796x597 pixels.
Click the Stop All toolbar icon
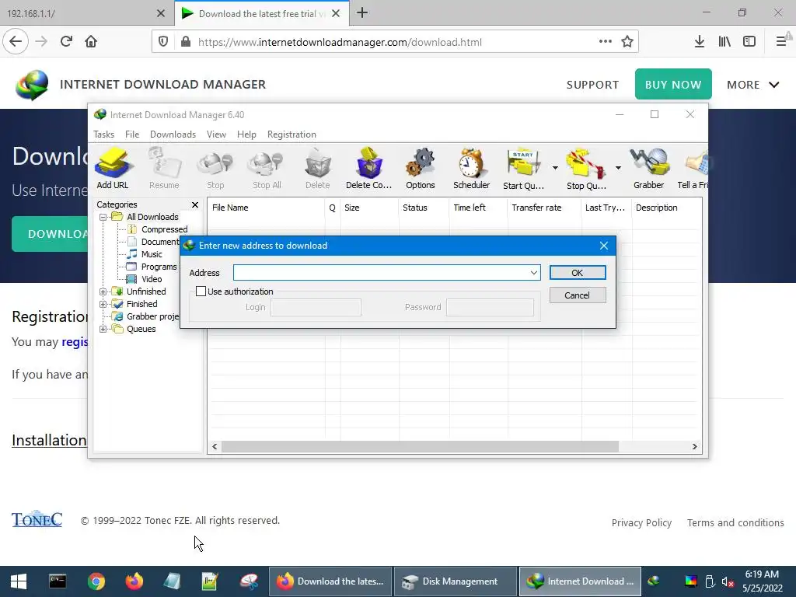pyautogui.click(x=267, y=168)
